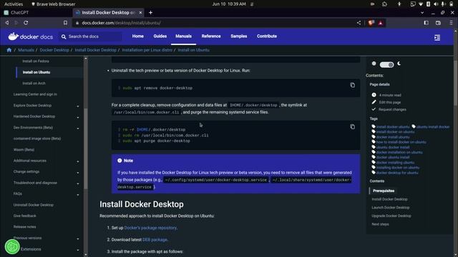
Task: Click the Edit this page pencil icon
Action: click(374, 102)
